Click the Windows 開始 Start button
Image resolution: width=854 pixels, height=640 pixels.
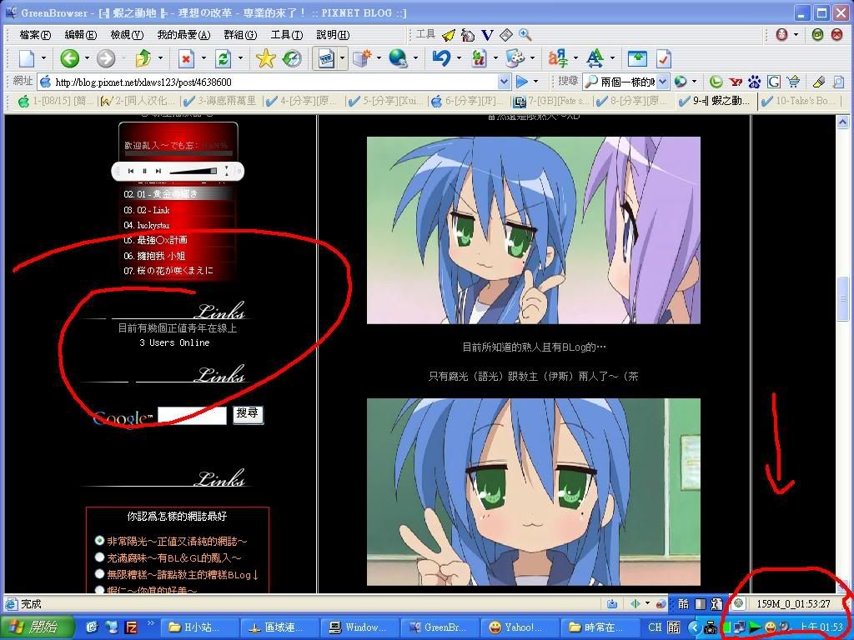(x=37, y=627)
